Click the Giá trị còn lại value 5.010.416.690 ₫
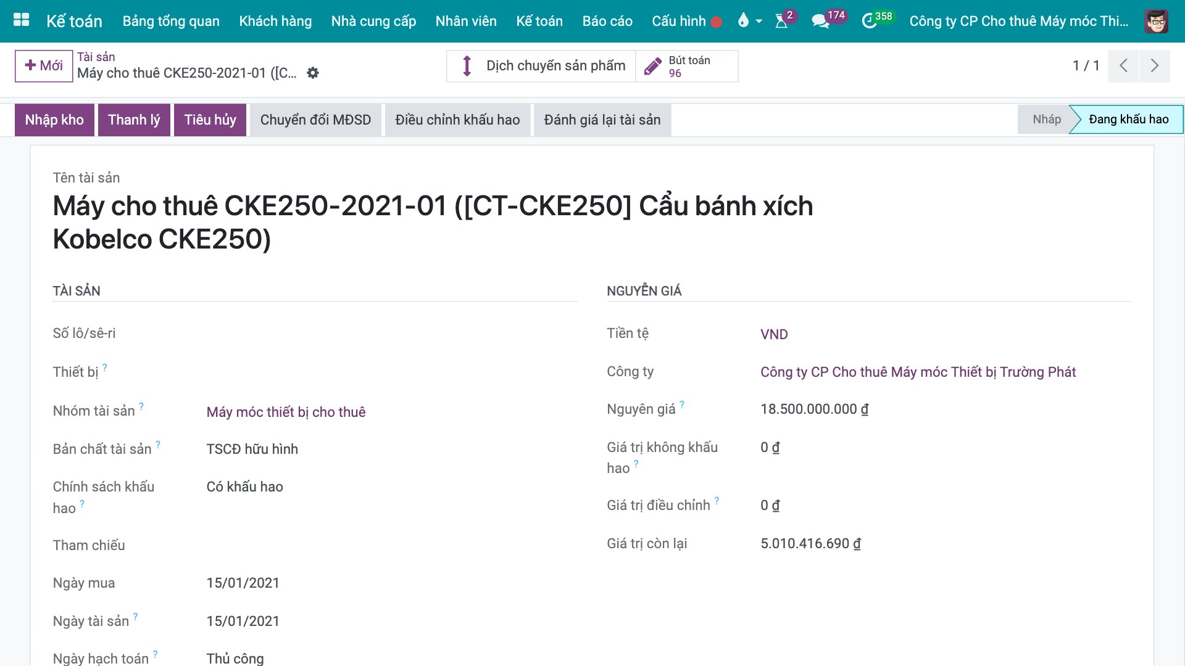The image size is (1185, 666). [x=810, y=543]
